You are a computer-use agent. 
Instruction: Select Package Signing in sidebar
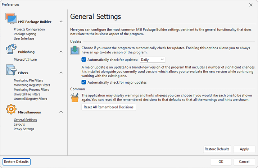point(25,34)
